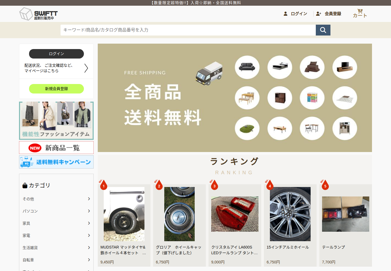Open the クリスタルアイ LEDテールランプ product image
391x271 pixels.
tap(235, 214)
